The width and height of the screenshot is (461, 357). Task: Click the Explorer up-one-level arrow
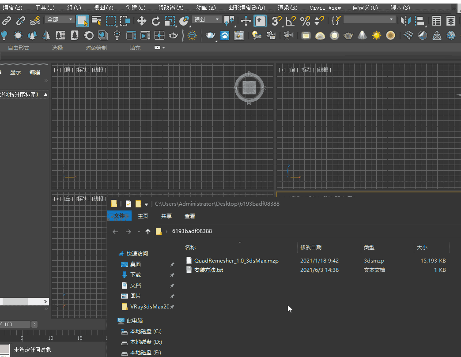pos(147,232)
